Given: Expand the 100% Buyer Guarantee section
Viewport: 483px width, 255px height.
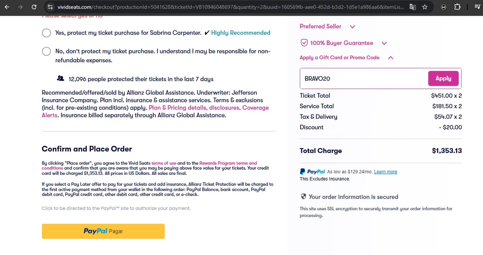Looking at the screenshot, I should (384, 43).
